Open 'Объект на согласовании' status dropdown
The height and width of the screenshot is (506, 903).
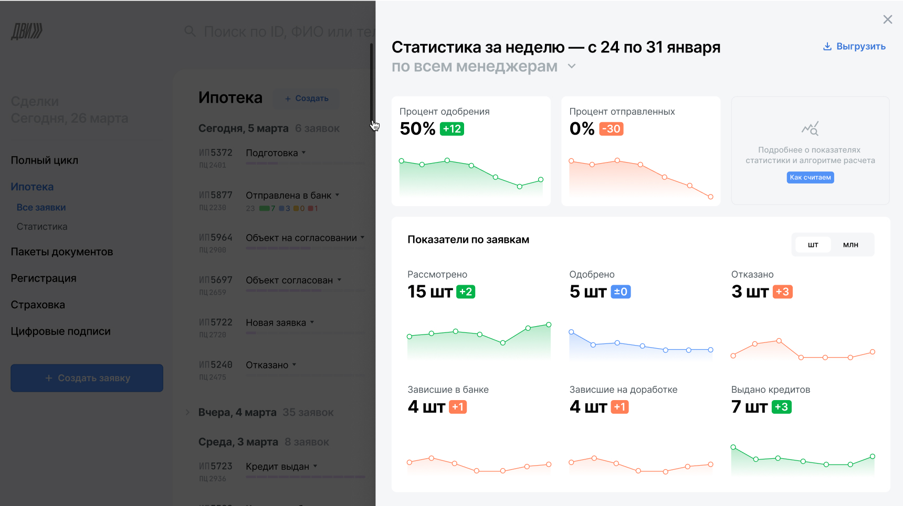306,238
